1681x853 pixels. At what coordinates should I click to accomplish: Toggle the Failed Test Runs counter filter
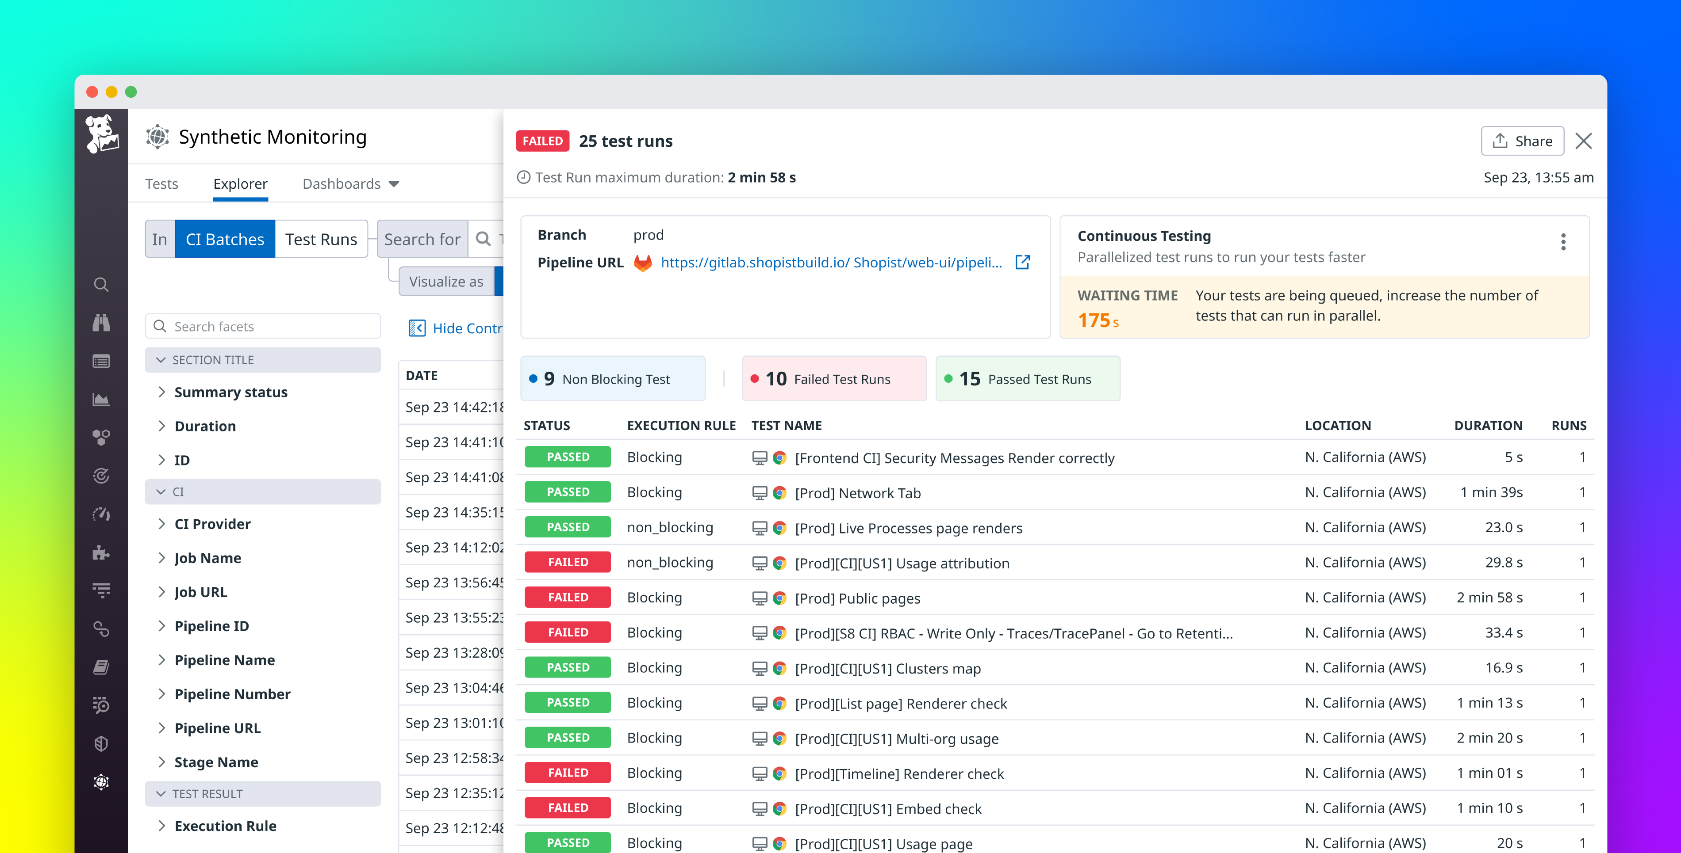pos(834,378)
